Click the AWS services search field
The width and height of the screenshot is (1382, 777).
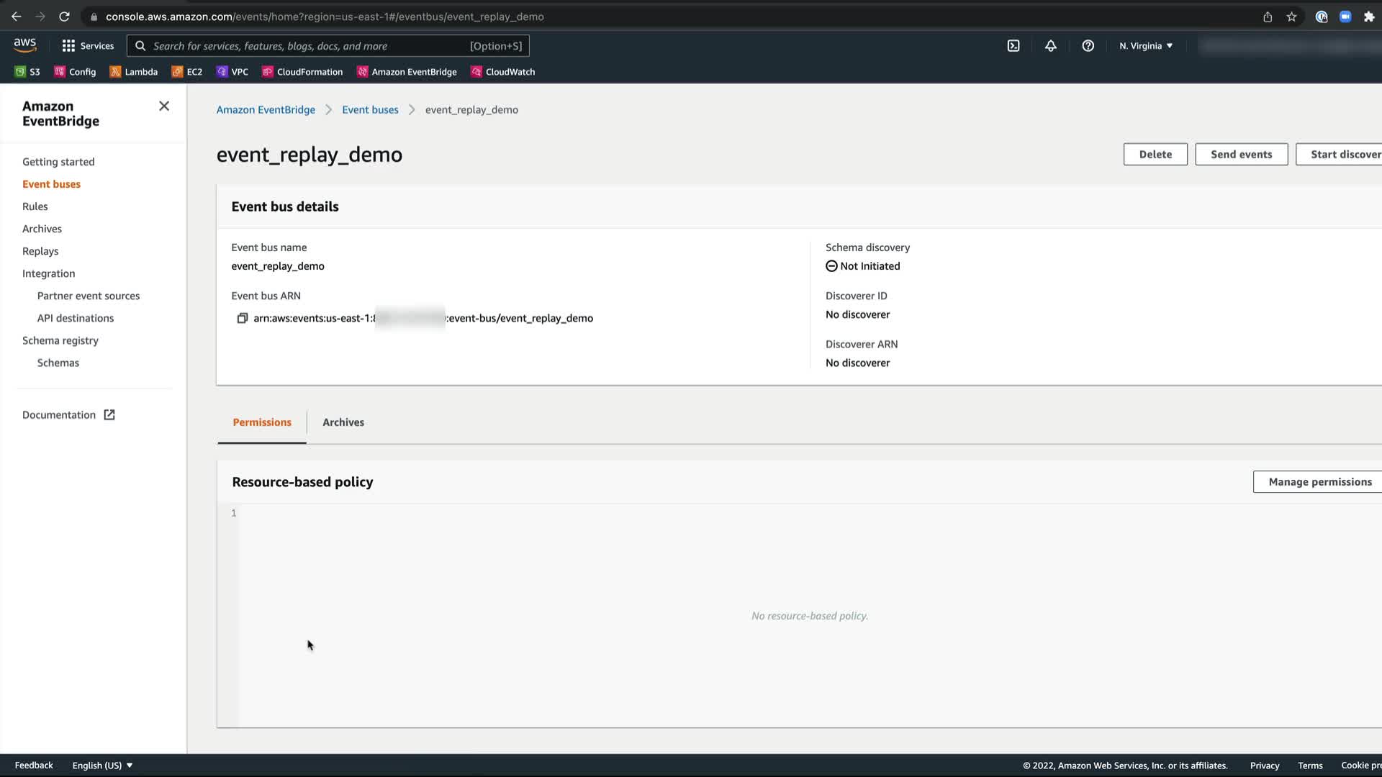(x=310, y=46)
